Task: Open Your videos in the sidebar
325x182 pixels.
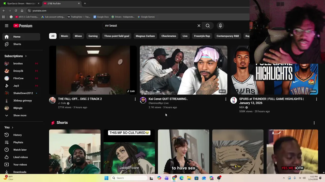Action: click(21, 165)
